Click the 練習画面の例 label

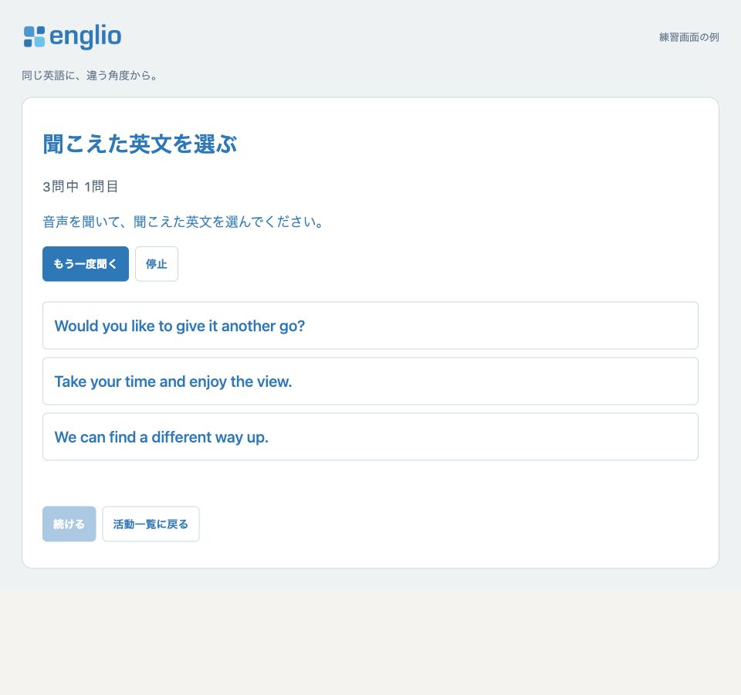689,37
